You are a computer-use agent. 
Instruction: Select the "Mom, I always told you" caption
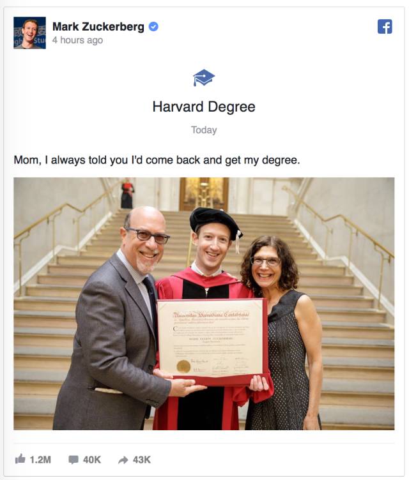point(157,160)
